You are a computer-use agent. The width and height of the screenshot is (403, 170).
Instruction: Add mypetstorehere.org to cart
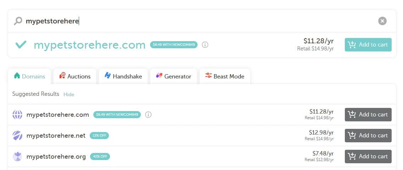coord(368,157)
